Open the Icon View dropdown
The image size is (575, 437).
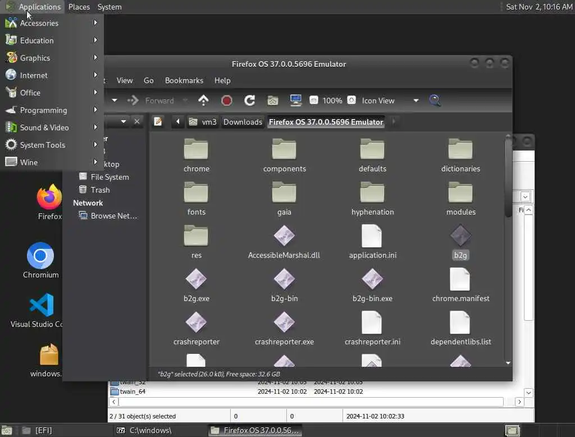(x=390, y=101)
